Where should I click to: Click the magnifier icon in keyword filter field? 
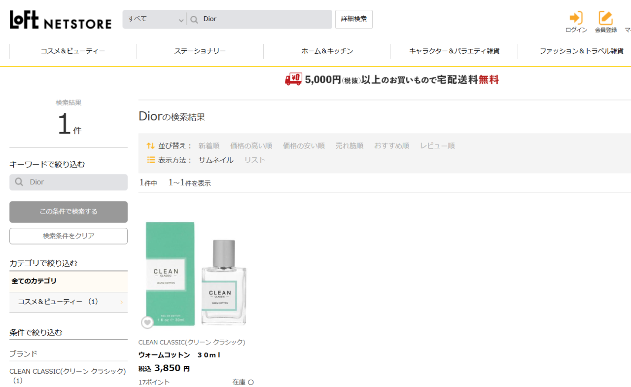19,182
